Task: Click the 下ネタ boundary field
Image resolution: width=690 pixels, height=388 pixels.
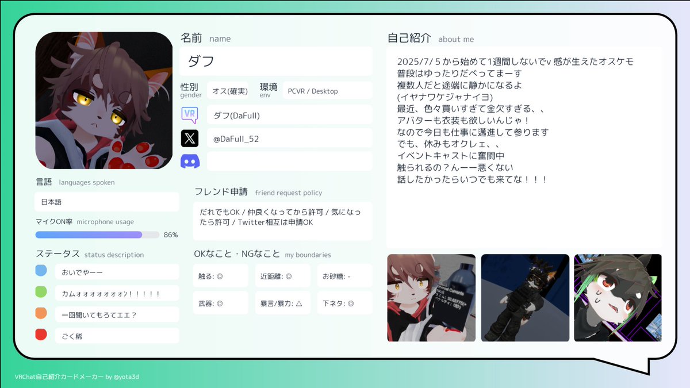Action: (344, 302)
